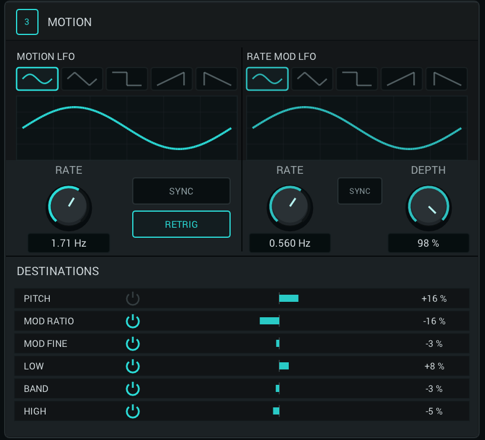The width and height of the screenshot is (485, 440).
Task: Disable the MOD FINE destination power toggle
Action: coord(133,344)
